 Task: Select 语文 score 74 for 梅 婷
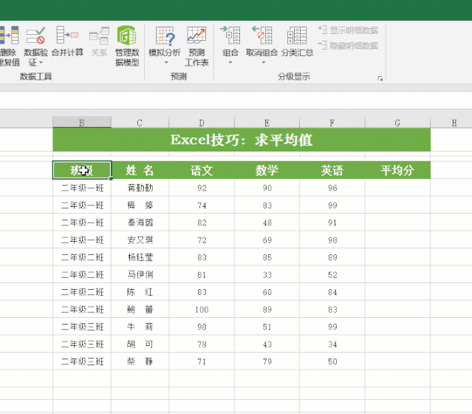[x=202, y=206]
